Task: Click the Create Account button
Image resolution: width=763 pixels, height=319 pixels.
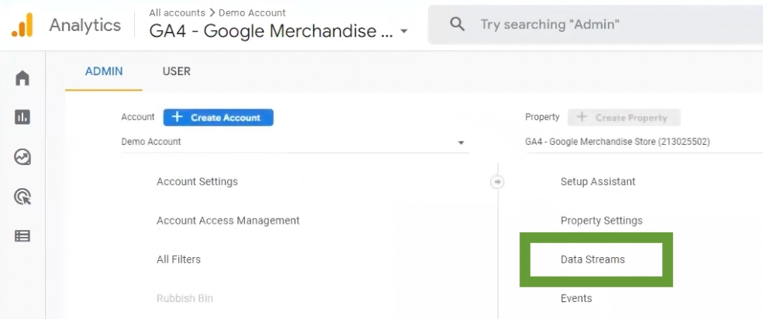Action: pyautogui.click(x=219, y=118)
